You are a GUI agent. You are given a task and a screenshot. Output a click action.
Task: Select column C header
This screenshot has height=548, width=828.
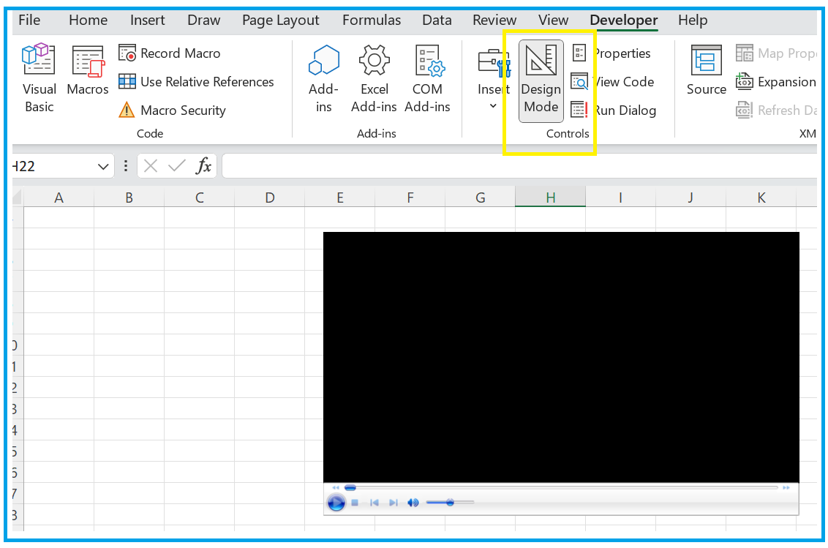199,198
